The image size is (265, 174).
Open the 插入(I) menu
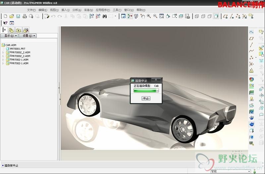coord(66,10)
